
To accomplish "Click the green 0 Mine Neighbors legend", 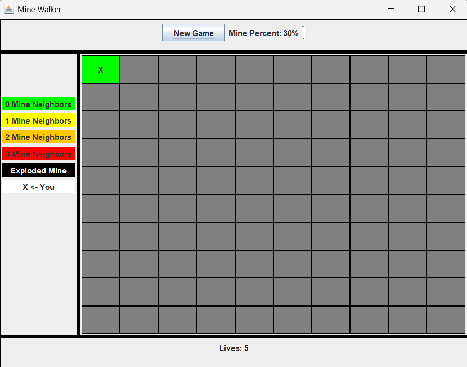I will [x=38, y=104].
